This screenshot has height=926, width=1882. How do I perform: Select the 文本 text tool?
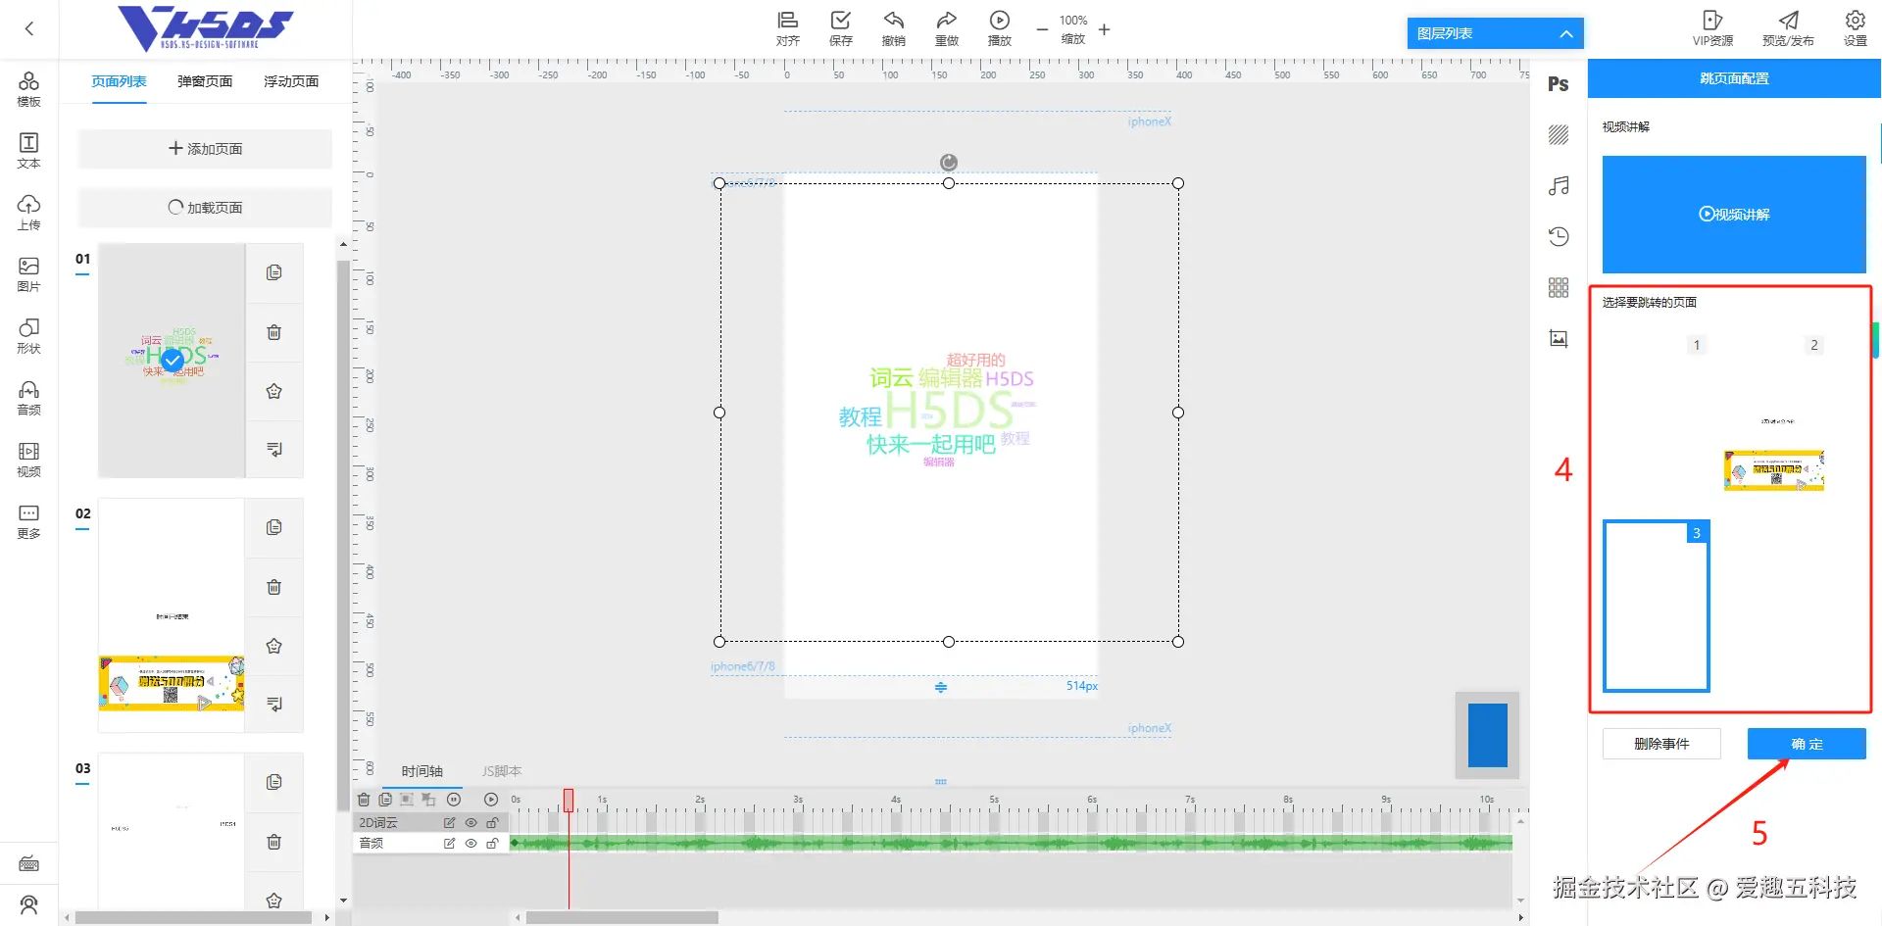[29, 151]
